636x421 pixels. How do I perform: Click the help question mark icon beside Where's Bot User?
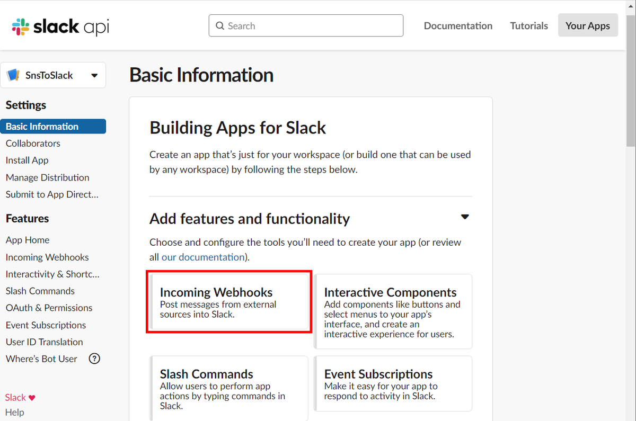coord(94,359)
